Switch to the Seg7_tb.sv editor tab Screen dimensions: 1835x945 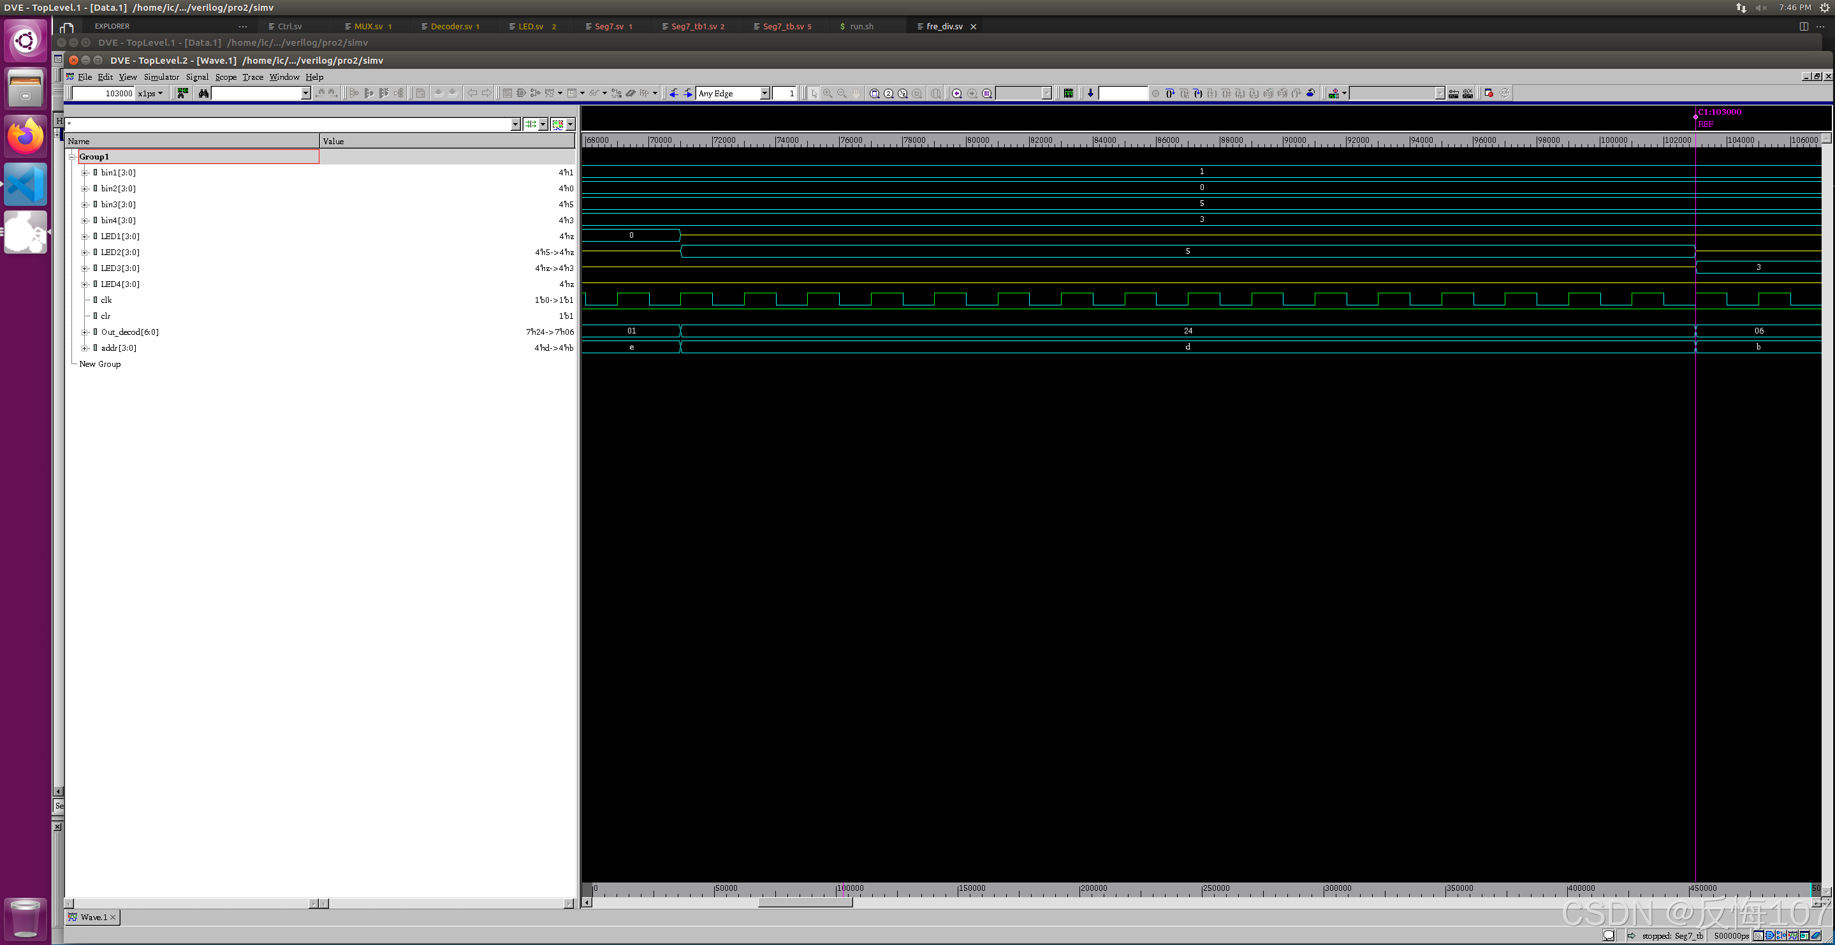point(783,26)
